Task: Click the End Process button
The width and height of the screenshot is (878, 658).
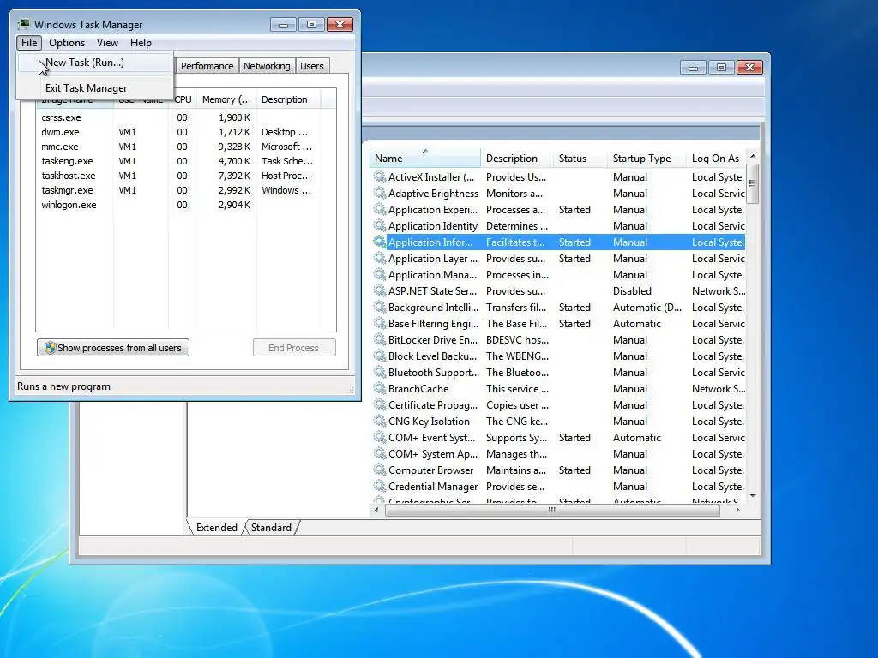Action: point(294,348)
